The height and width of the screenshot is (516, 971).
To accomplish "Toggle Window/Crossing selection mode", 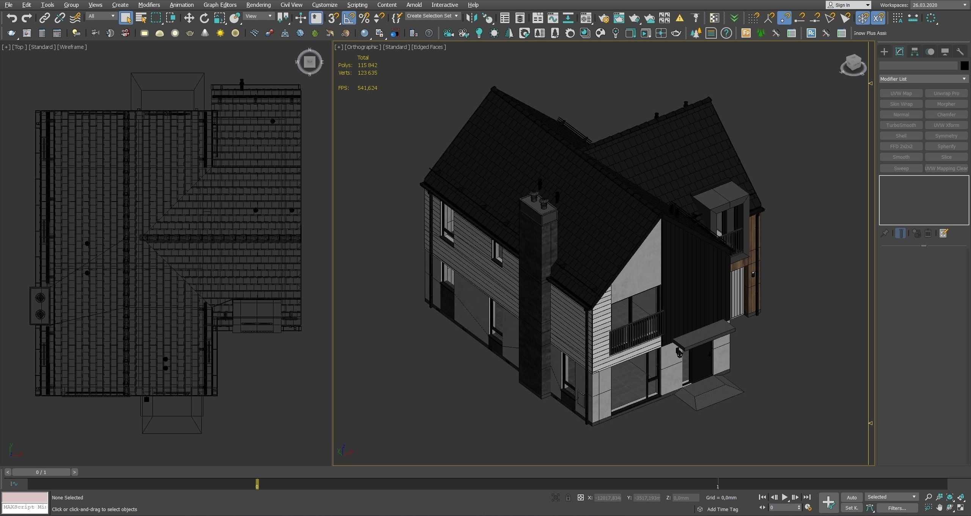I will coord(171,18).
